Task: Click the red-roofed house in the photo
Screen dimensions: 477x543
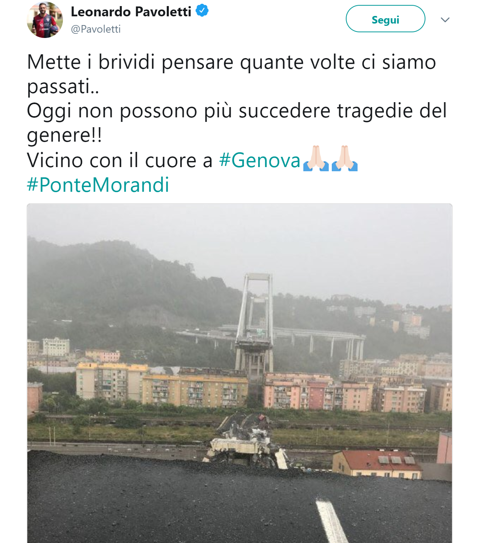Action: pos(377,464)
